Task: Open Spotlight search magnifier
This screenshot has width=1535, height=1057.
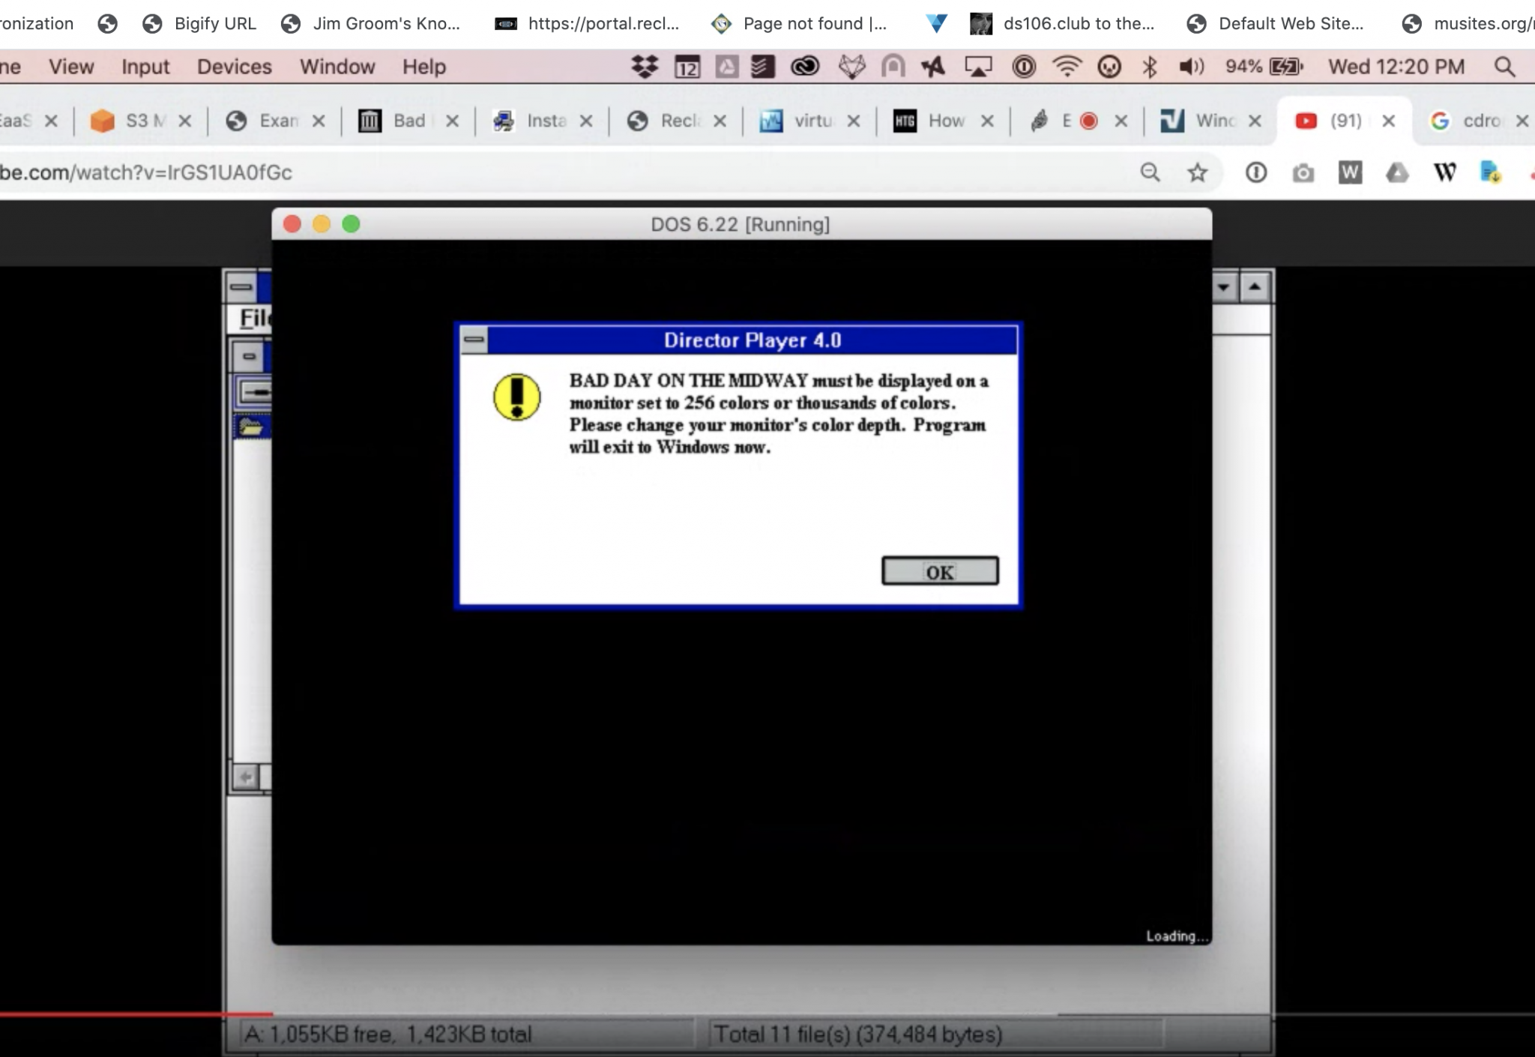Action: click(x=1504, y=67)
